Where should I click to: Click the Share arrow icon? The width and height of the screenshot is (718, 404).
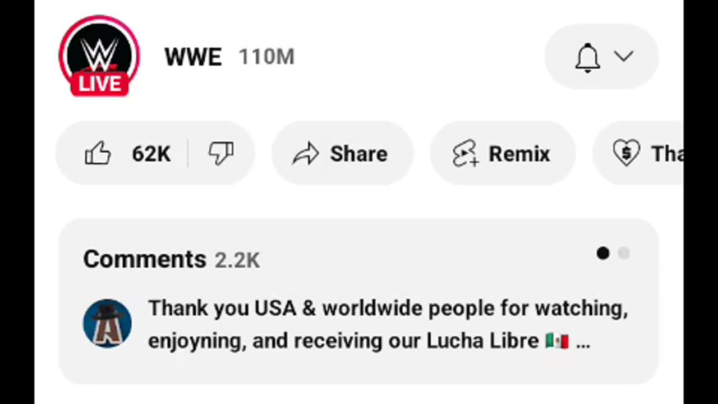point(306,154)
